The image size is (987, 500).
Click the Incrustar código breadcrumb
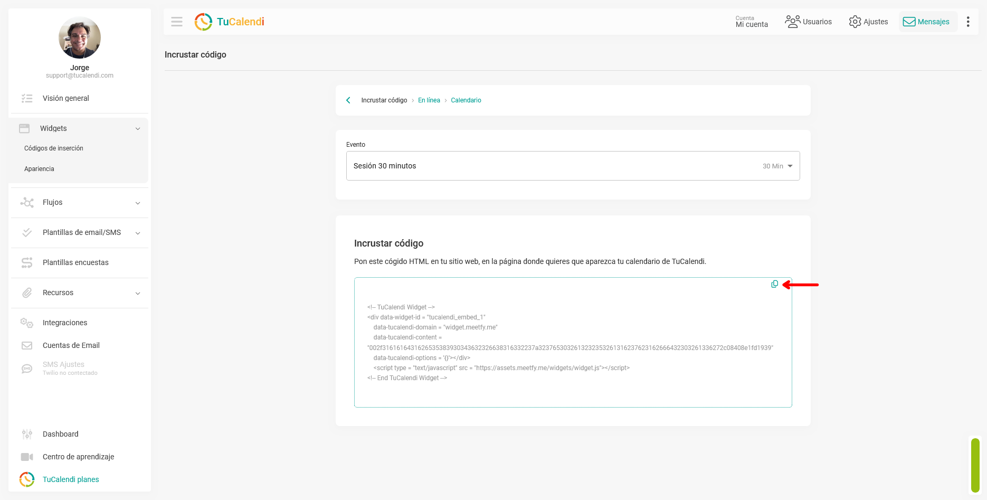click(384, 100)
